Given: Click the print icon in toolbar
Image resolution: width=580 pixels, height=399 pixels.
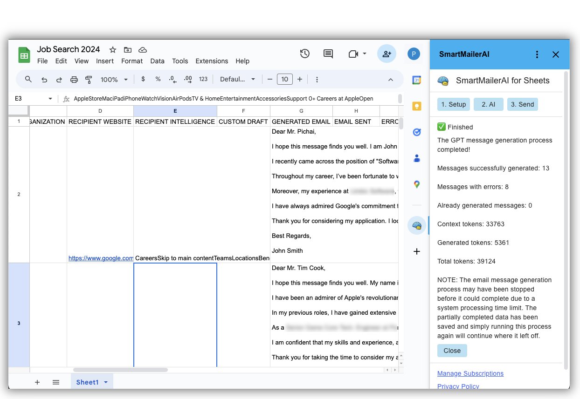Looking at the screenshot, I should pyautogui.click(x=74, y=80).
